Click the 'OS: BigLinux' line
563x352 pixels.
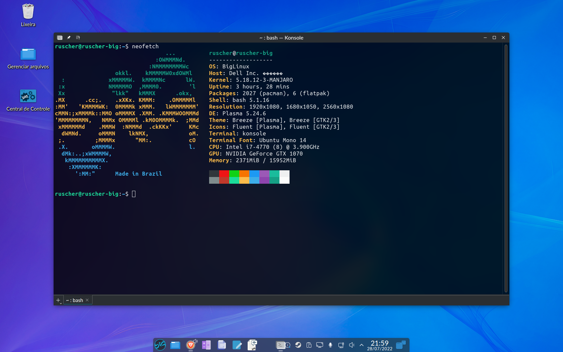coord(229,66)
